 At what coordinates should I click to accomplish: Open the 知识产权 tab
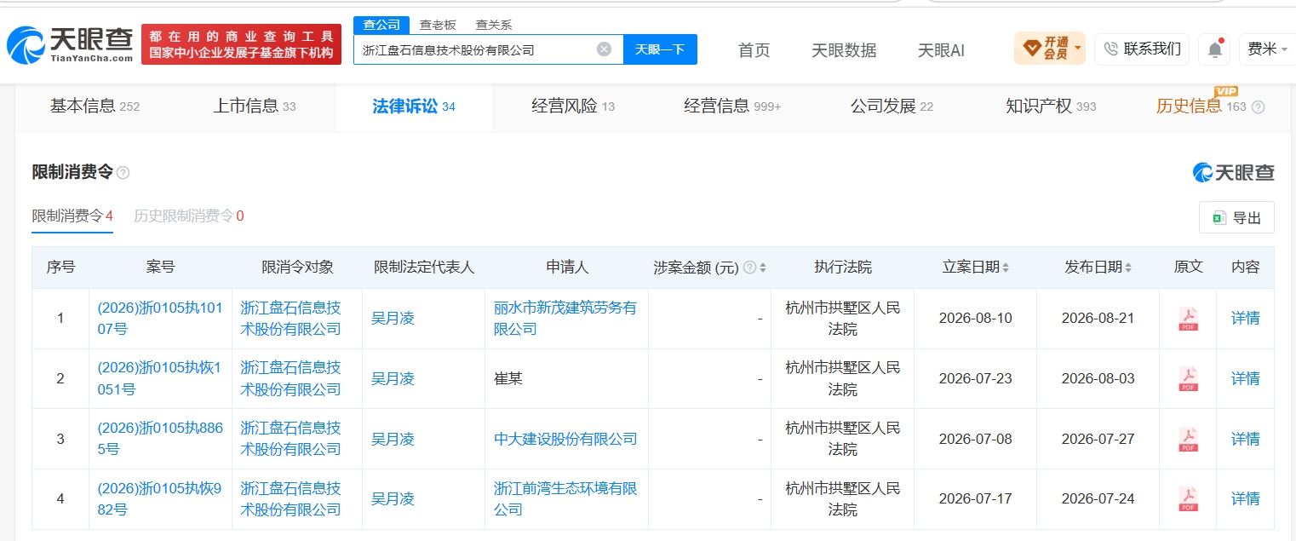coord(1051,106)
